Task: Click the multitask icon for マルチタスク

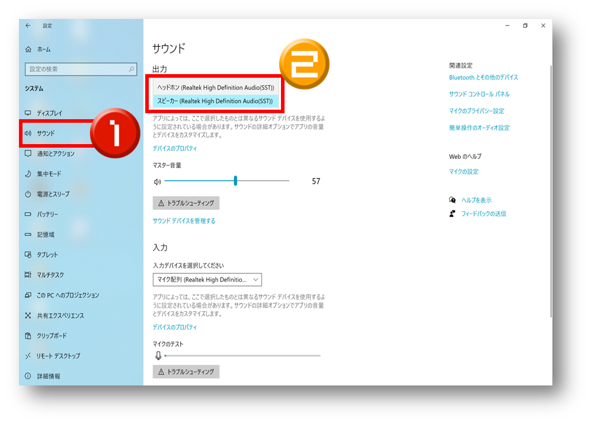Action: pyautogui.click(x=28, y=275)
